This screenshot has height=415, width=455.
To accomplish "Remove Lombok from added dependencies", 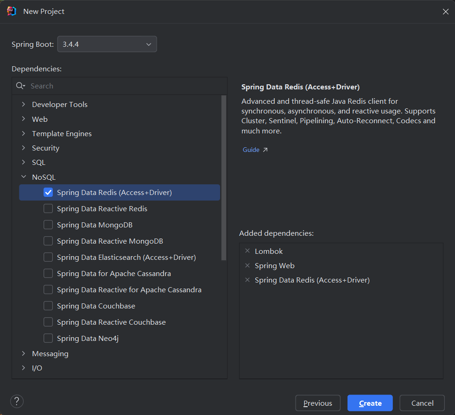I will click(x=247, y=251).
